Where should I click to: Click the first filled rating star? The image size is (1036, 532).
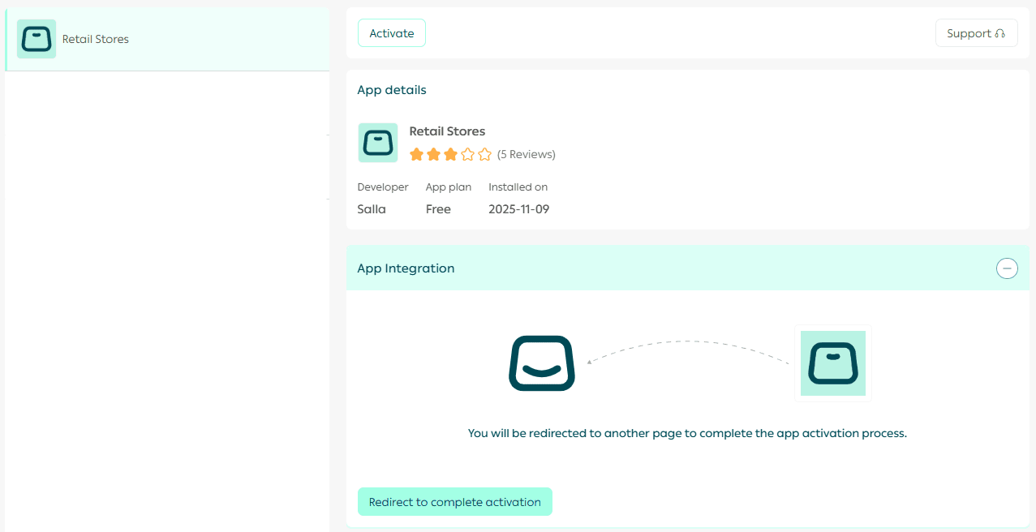(417, 154)
